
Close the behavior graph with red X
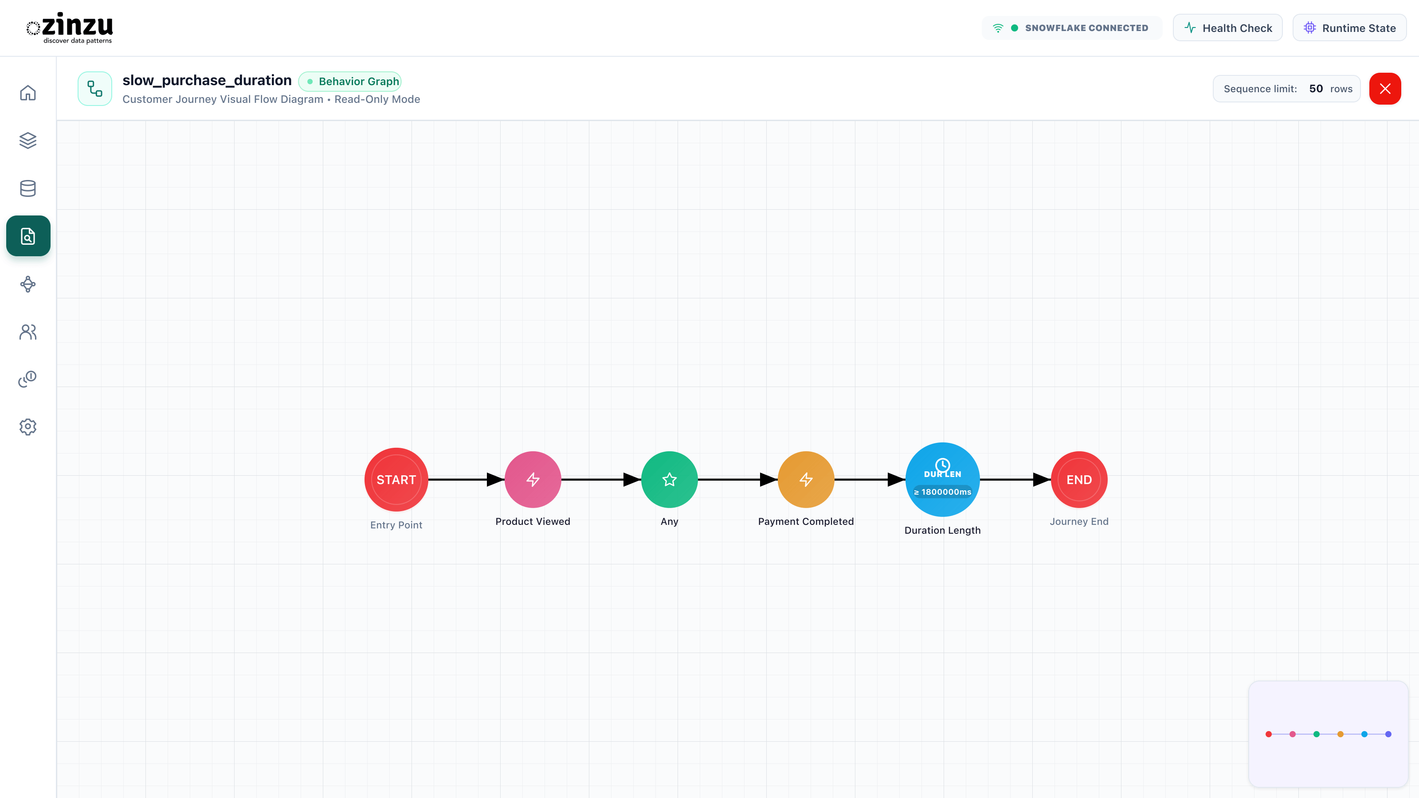(x=1385, y=89)
